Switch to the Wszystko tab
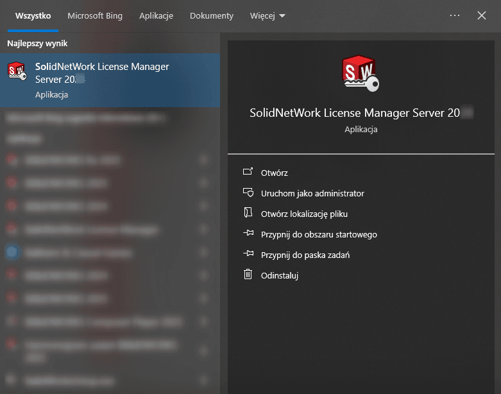Viewport: 501px width, 394px height. pos(33,15)
